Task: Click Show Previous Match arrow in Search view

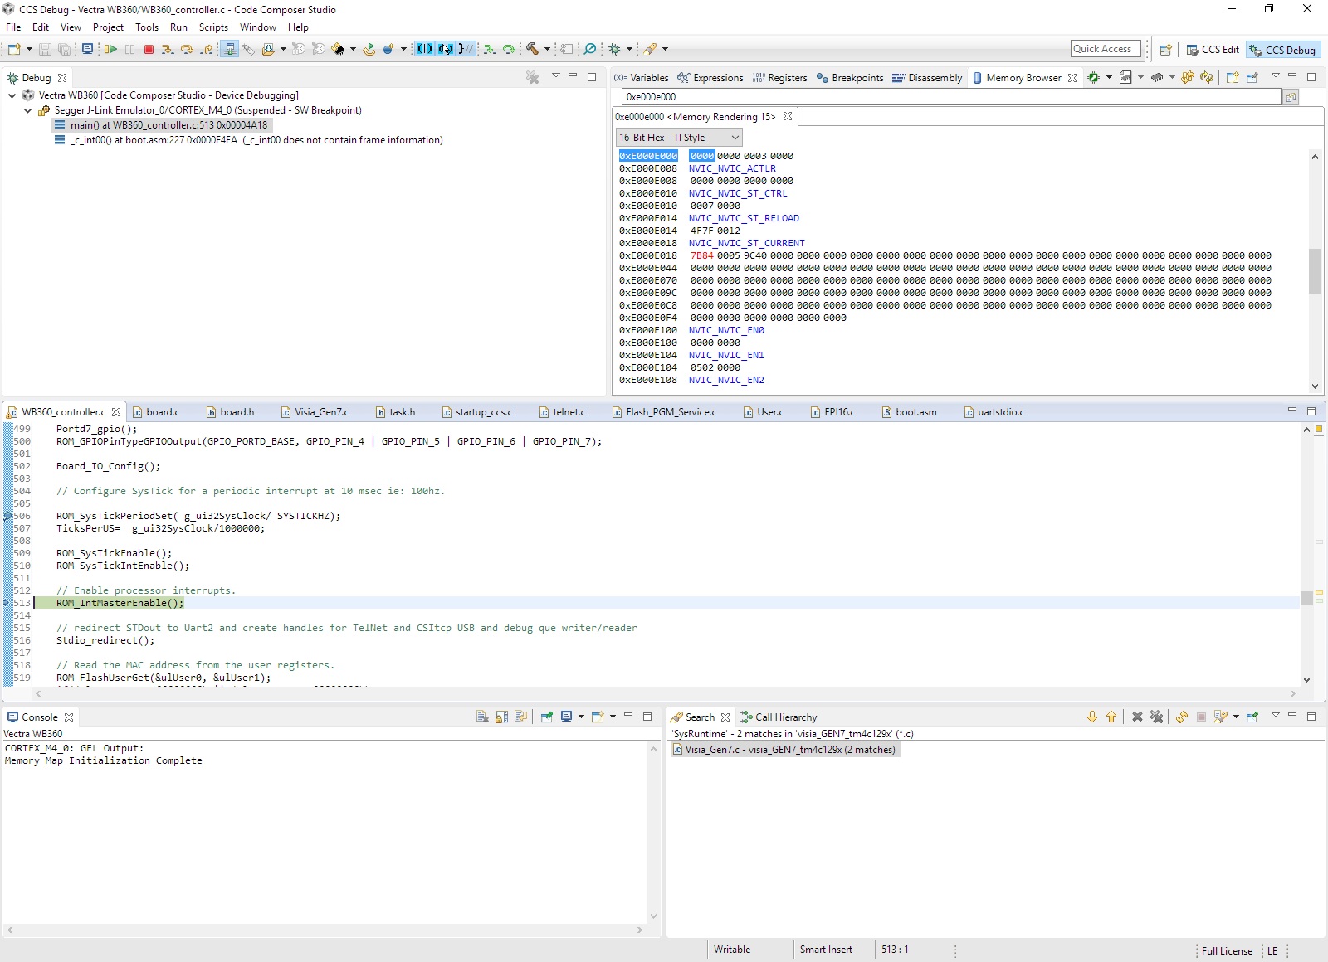Action: (1111, 717)
